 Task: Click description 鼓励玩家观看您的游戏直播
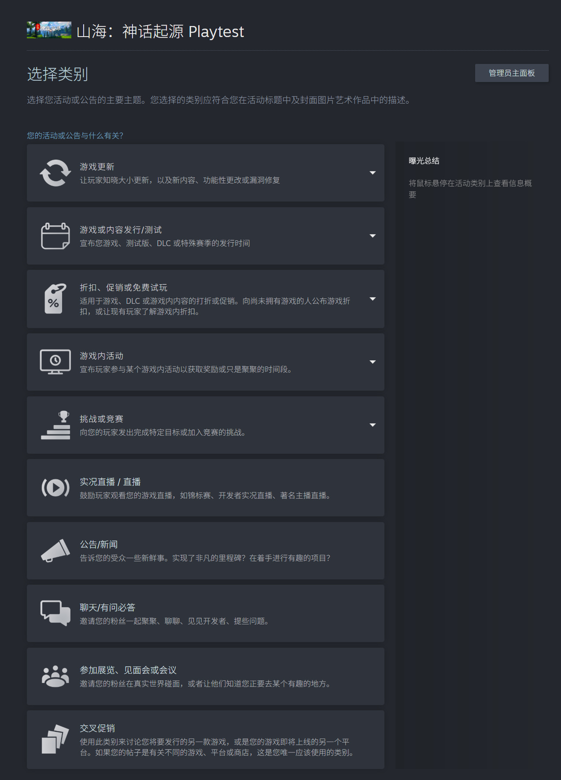tap(206, 496)
